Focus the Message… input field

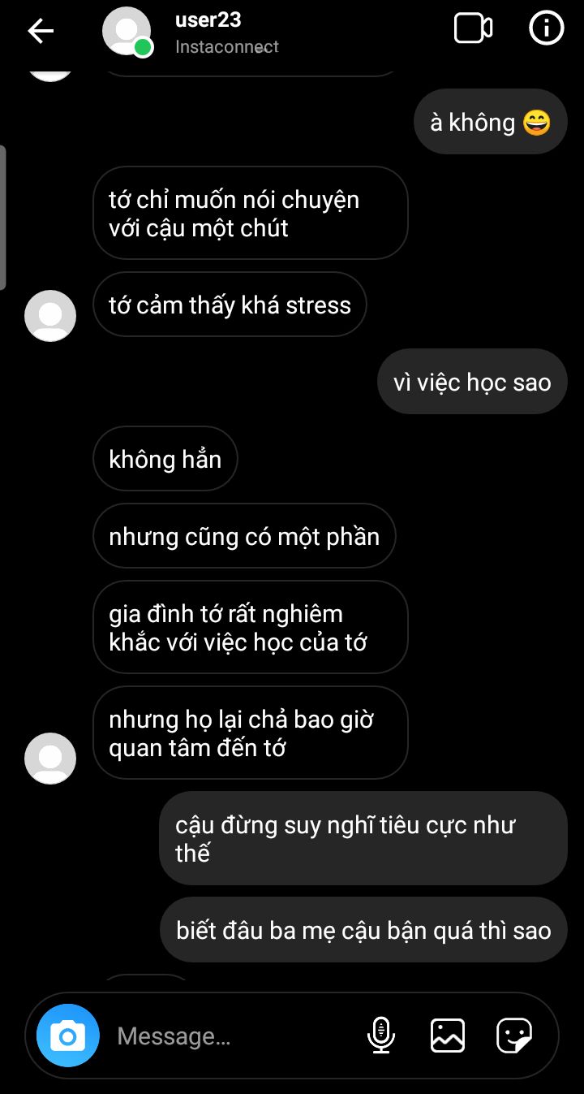[x=235, y=1036]
